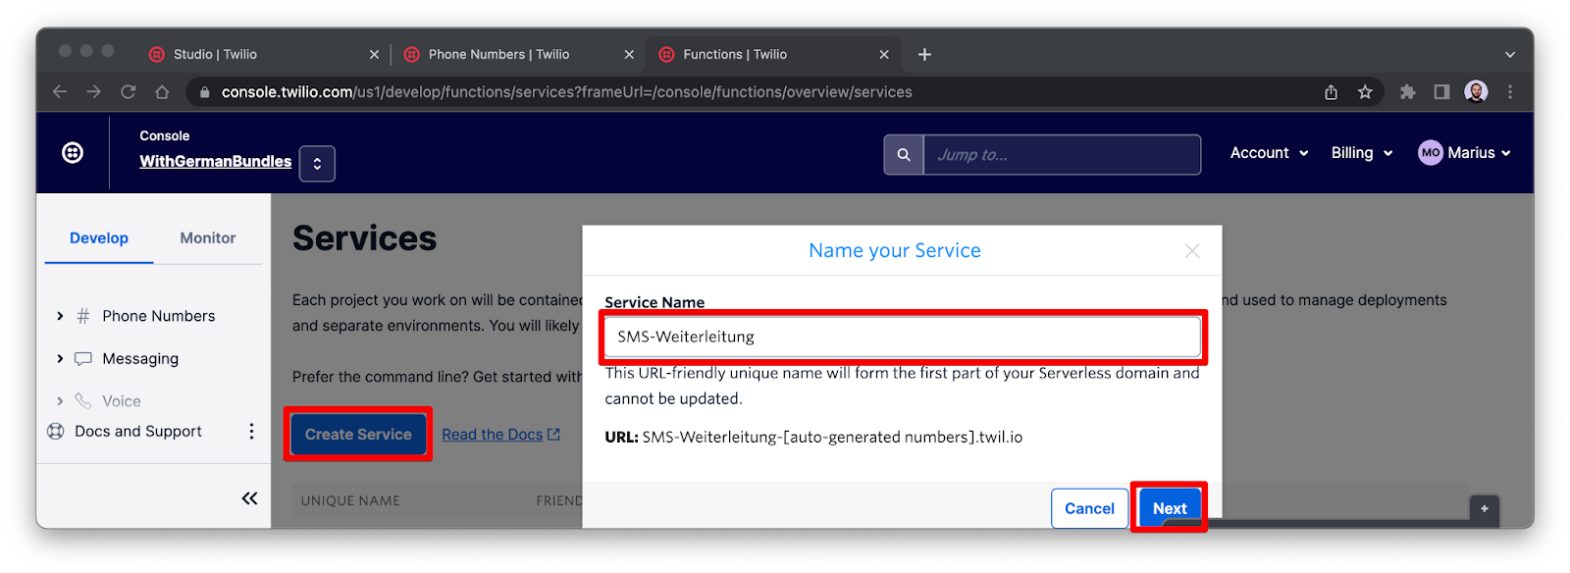Click the Cancel button in dialog
The height and width of the screenshot is (573, 1570).
pyautogui.click(x=1089, y=508)
